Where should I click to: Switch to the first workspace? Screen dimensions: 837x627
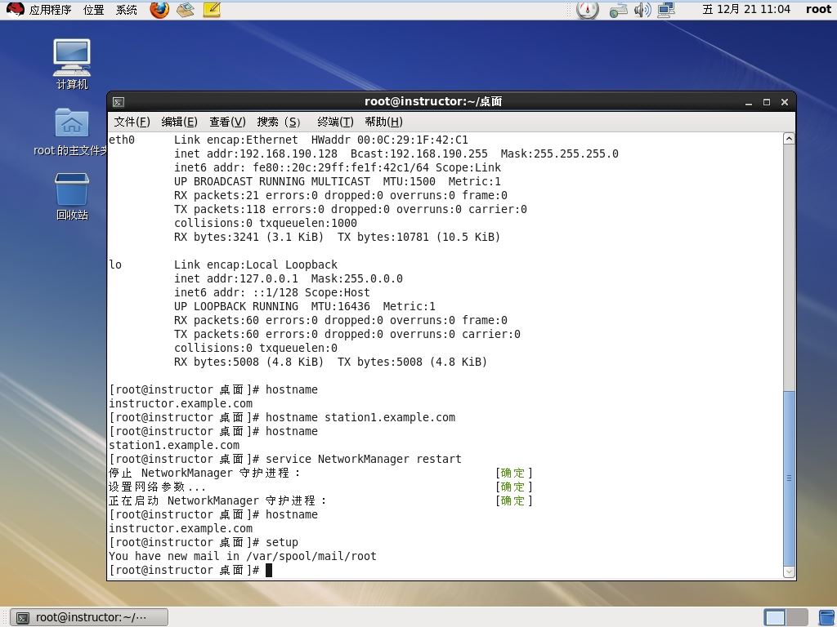[x=775, y=617]
